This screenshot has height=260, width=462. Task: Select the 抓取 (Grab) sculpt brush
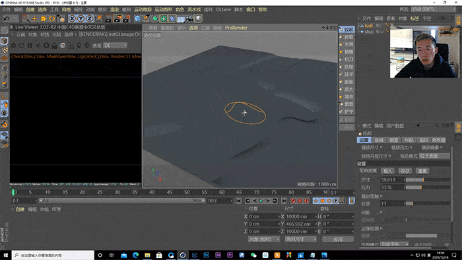(346, 37)
